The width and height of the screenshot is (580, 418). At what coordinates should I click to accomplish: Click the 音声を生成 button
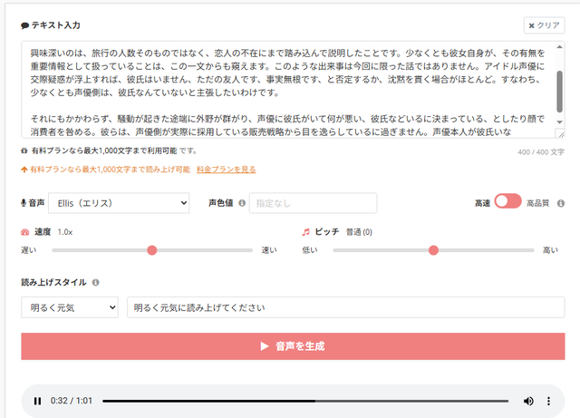293,346
